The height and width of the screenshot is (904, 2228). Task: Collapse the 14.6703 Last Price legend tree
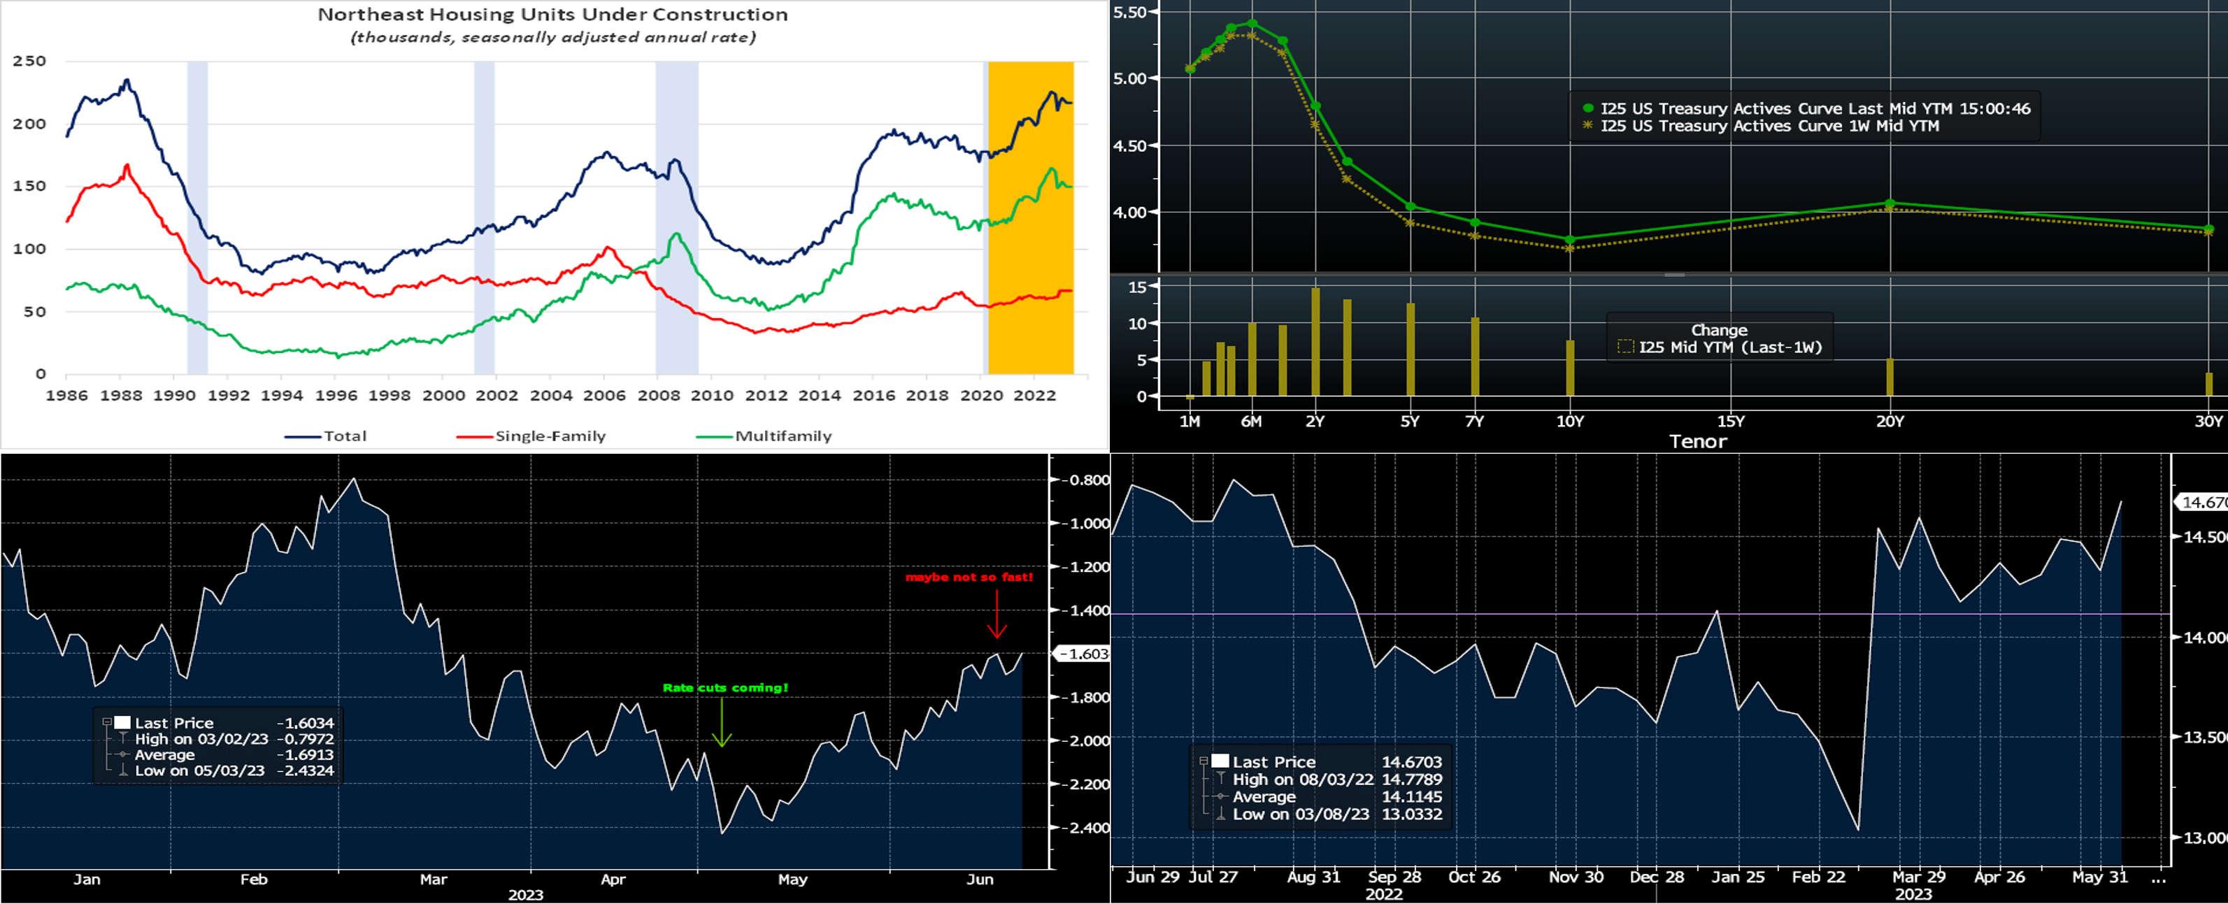pos(1203,761)
